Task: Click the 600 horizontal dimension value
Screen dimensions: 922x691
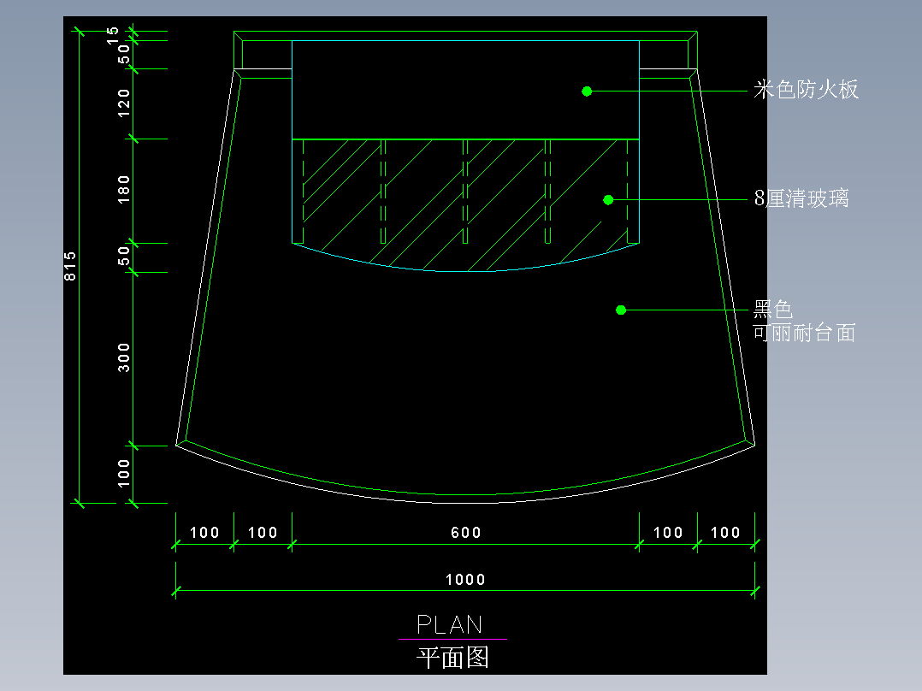Action: [465, 533]
